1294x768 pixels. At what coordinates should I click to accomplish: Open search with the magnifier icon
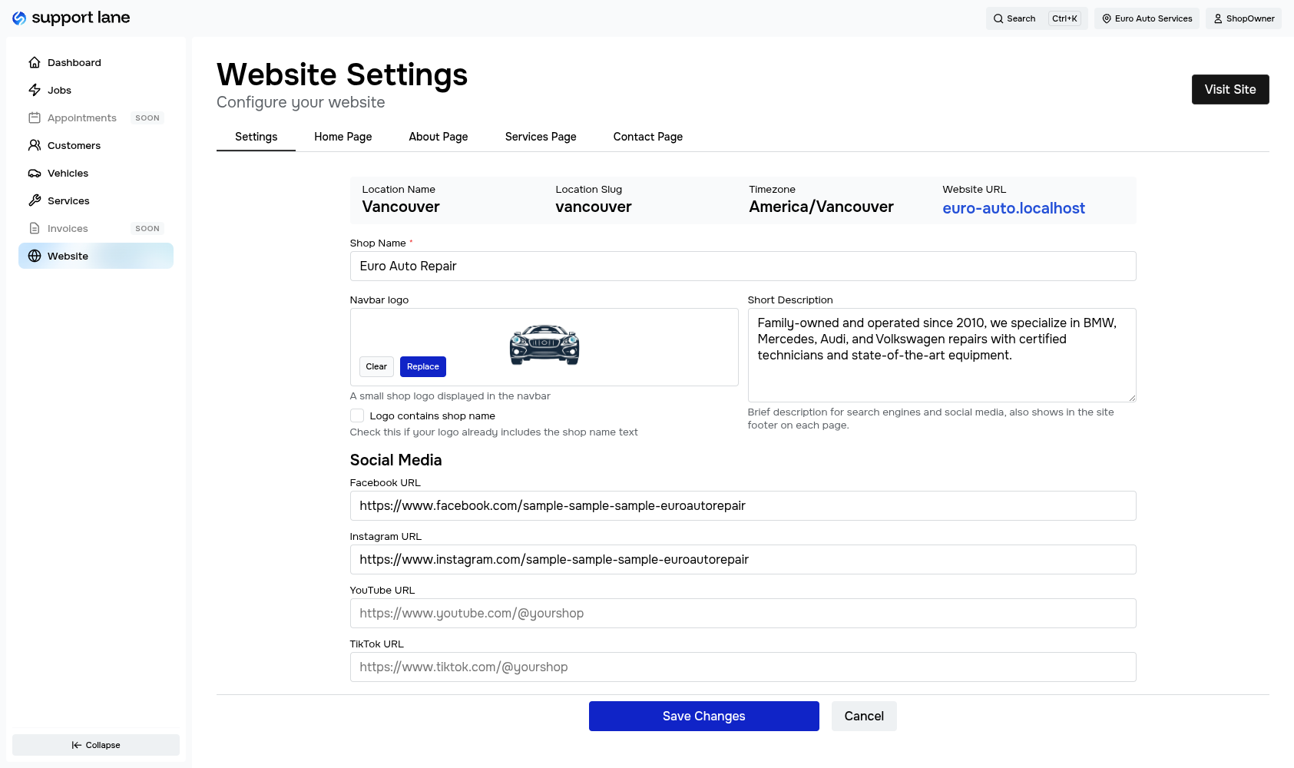pyautogui.click(x=998, y=18)
